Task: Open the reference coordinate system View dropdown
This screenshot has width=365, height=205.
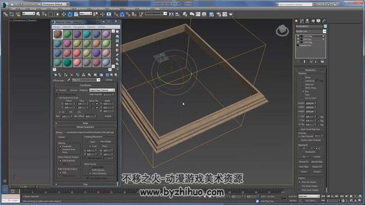Action: click(86, 14)
